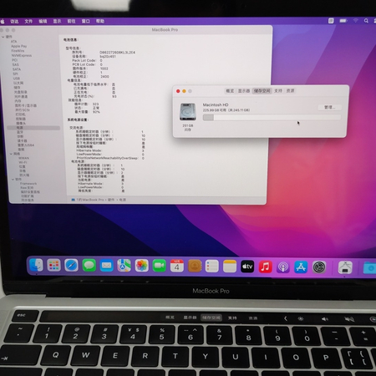Open the Messages app in Dock
The image size is (376, 376).
point(89,265)
